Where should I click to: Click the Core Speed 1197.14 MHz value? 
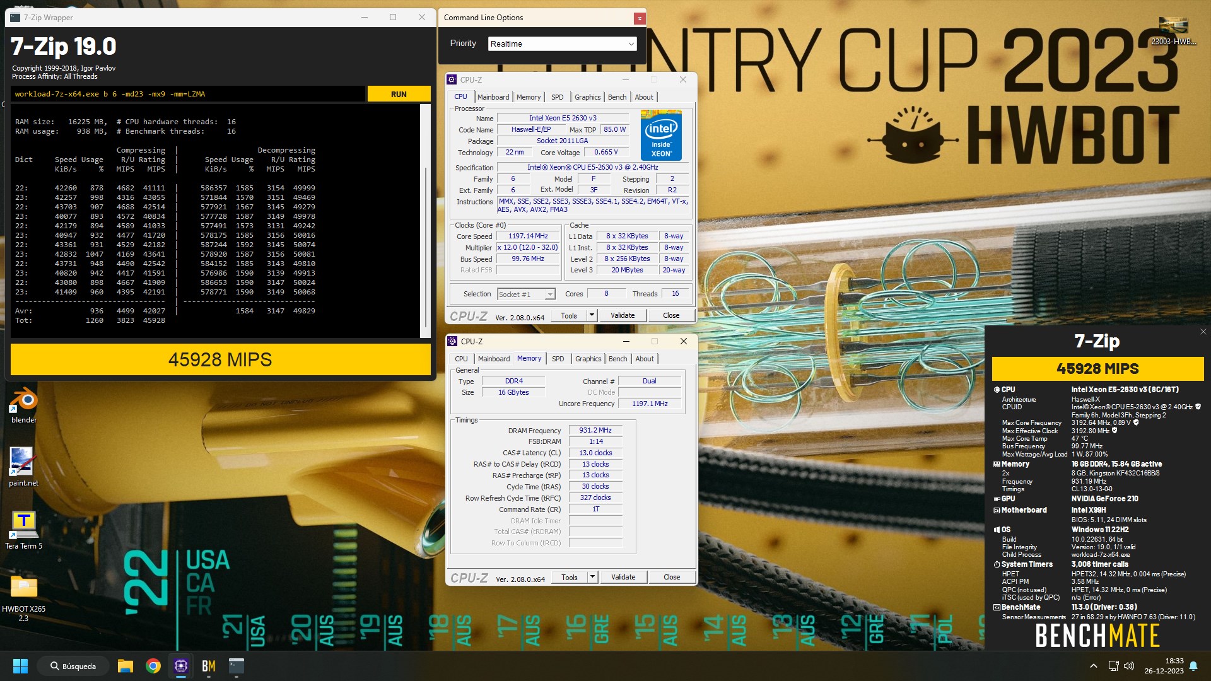tap(528, 236)
